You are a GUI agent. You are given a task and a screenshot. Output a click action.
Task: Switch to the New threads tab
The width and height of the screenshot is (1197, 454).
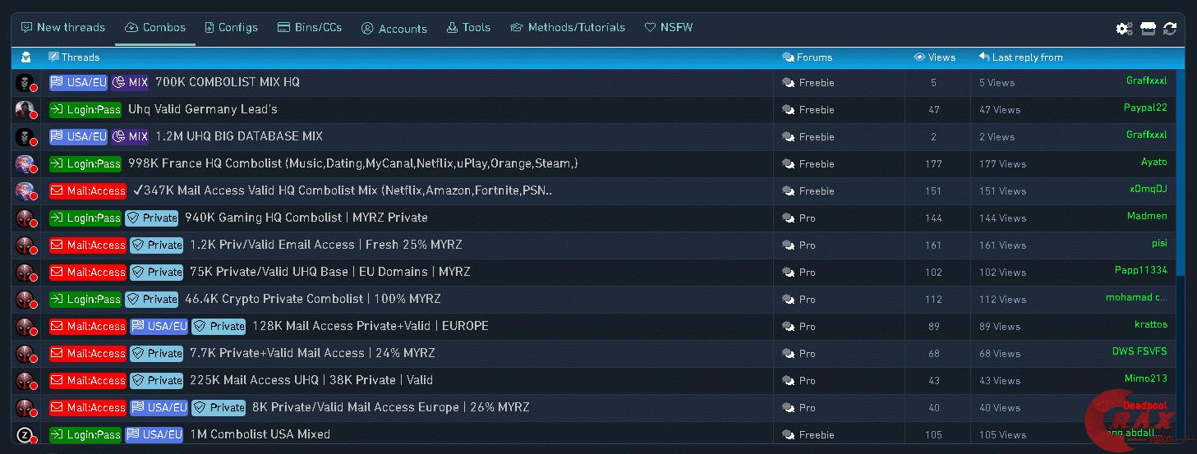pos(63,28)
